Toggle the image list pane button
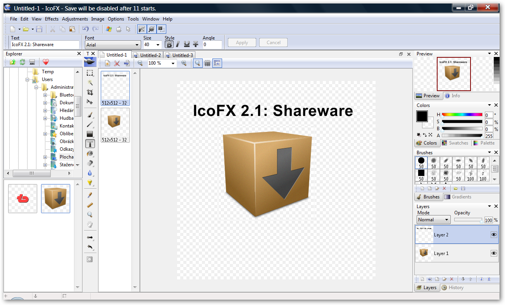 217,63
